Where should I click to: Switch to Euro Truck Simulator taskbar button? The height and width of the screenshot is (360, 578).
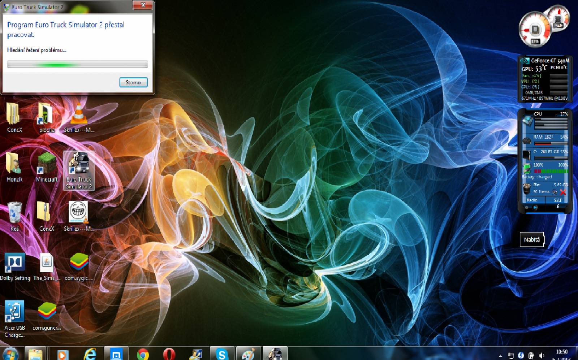(x=275, y=354)
